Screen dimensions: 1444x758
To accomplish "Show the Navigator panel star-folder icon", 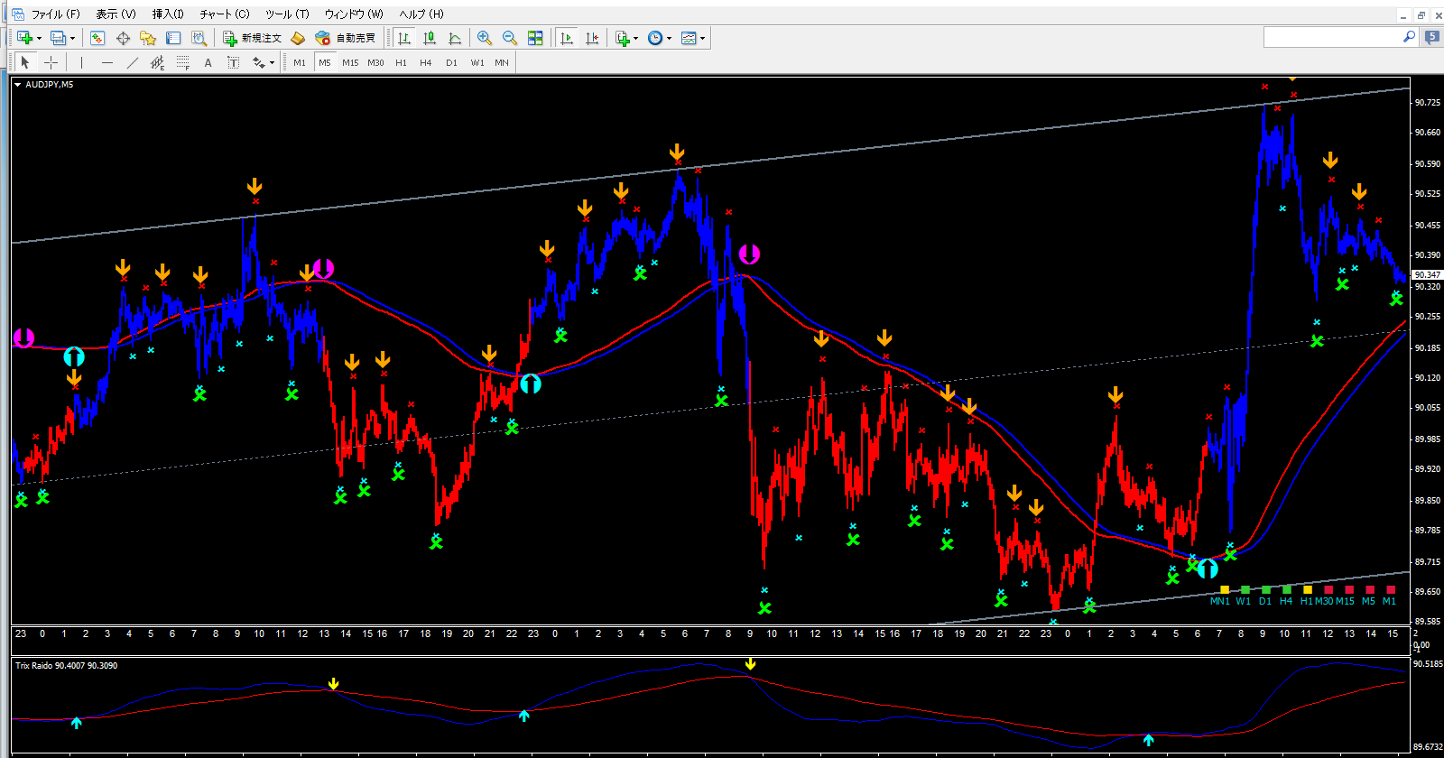I will pyautogui.click(x=148, y=38).
